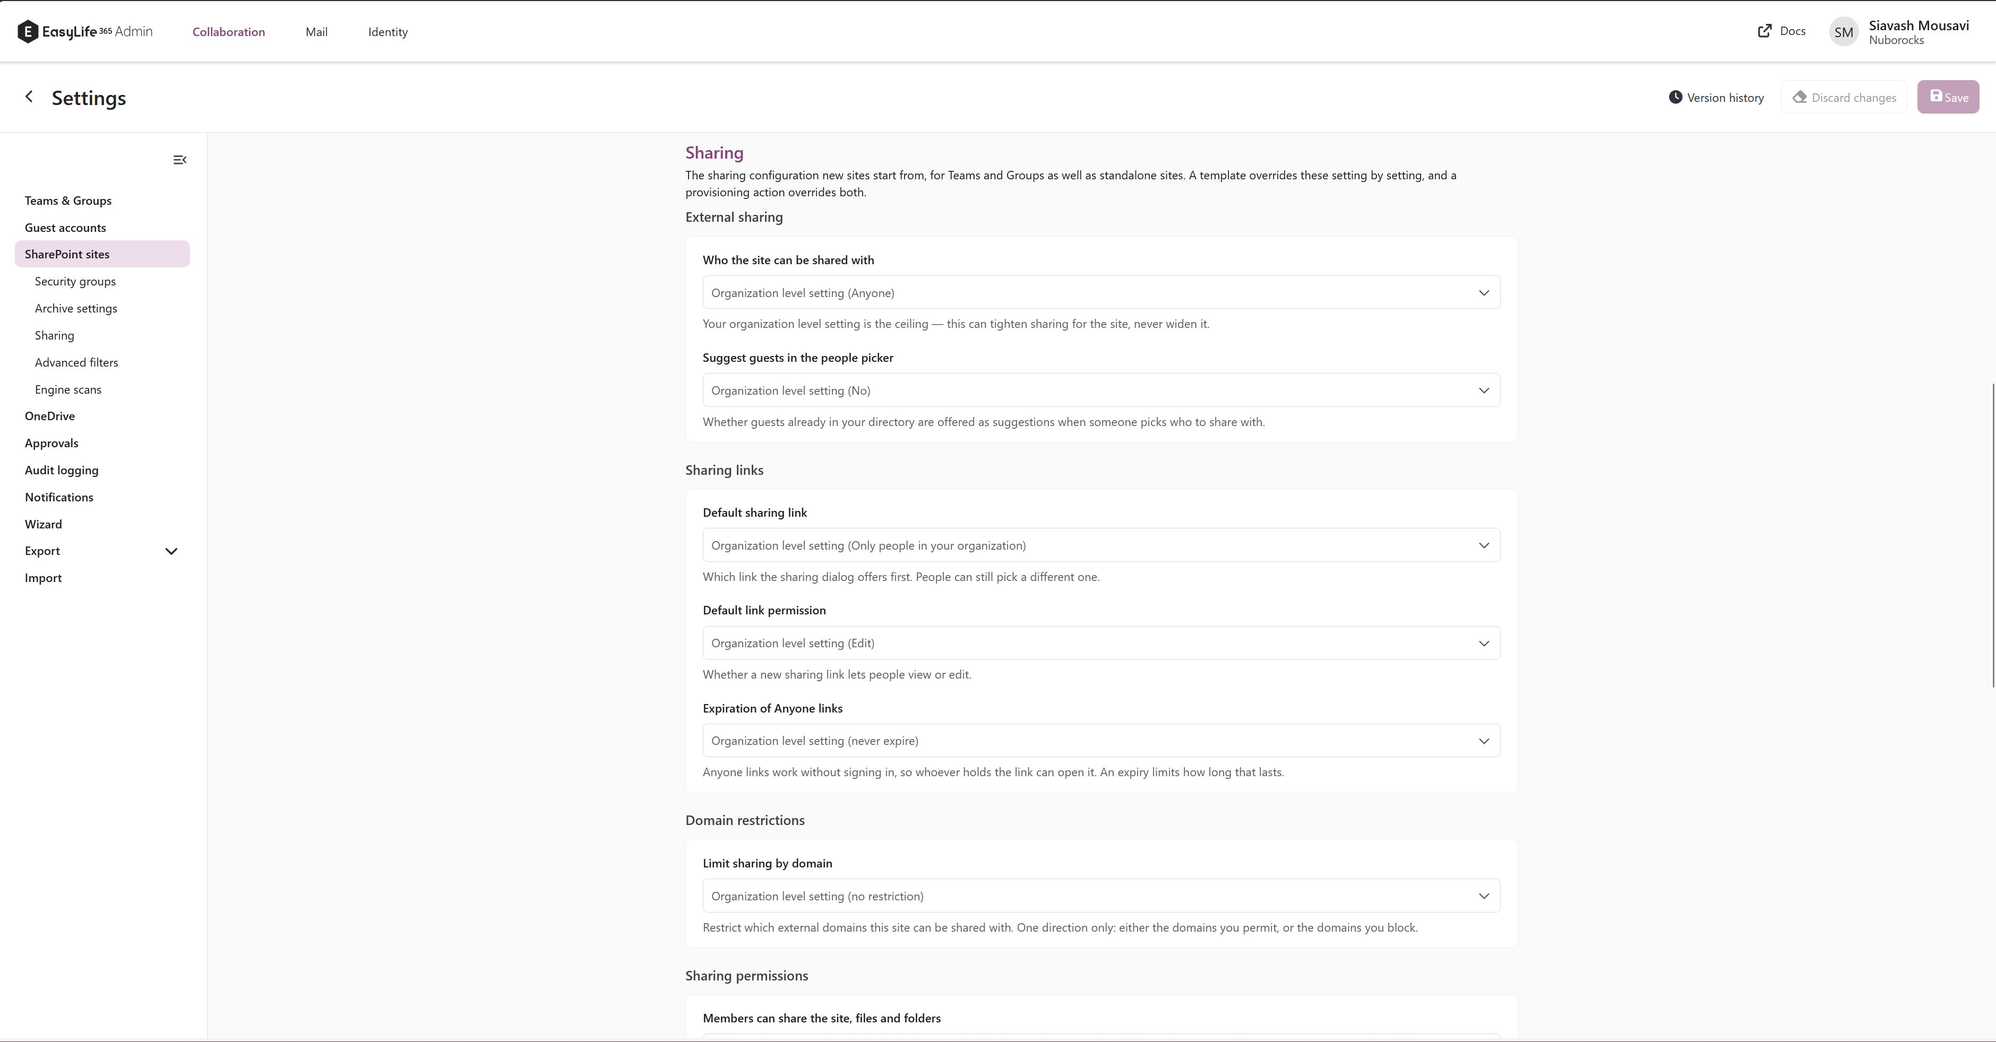The height and width of the screenshot is (1042, 1996).
Task: Go back using the Settings back arrow
Action: tap(29, 97)
